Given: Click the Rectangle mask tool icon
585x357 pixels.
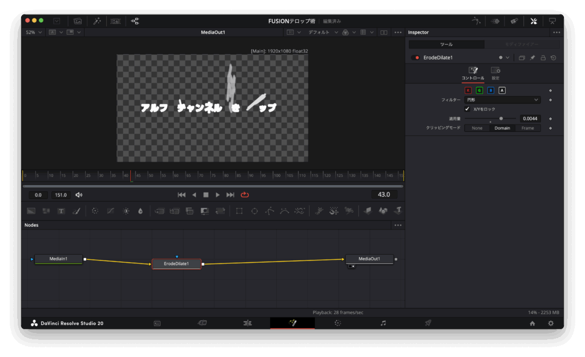Looking at the screenshot, I should [x=239, y=211].
